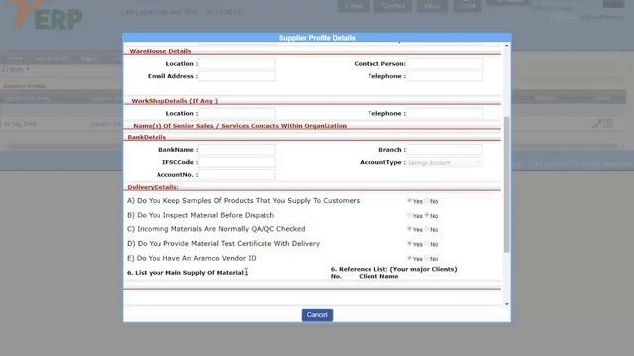634x356 pixels.
Task: Click the DeliveryDetails heading
Action: tap(153, 187)
